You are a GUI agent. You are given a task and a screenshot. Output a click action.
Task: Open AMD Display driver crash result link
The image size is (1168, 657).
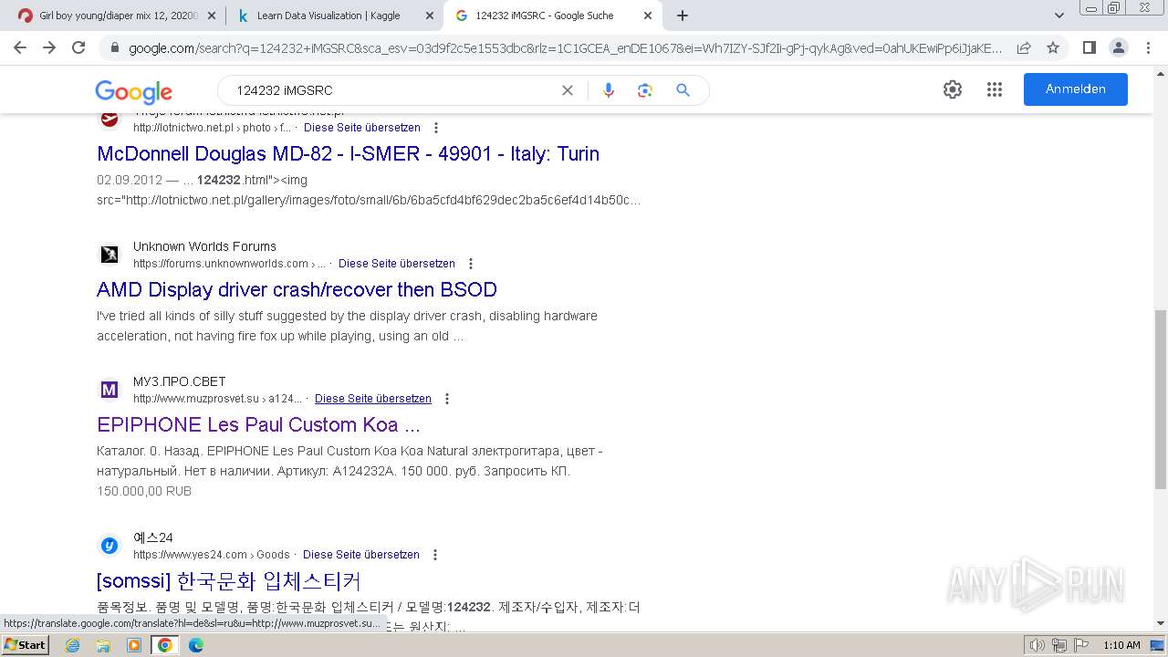tap(297, 289)
